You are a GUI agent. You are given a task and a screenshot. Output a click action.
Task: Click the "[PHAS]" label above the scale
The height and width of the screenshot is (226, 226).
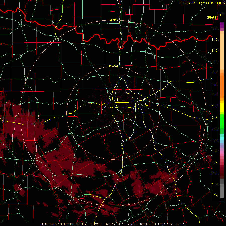point(212,17)
